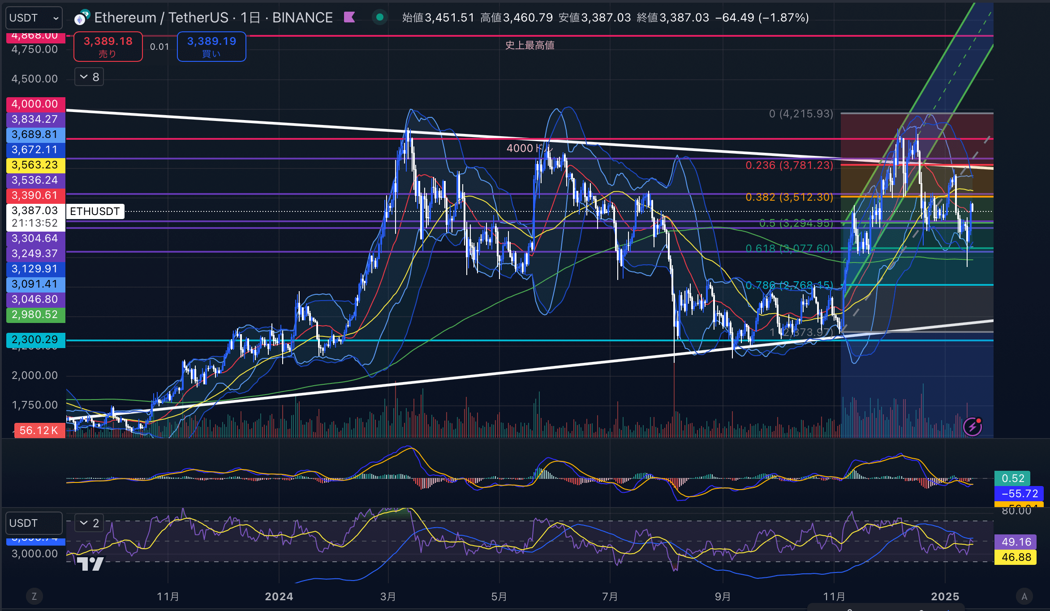Click the TradingView logo icon
Image resolution: width=1050 pixels, height=611 pixels.
(x=90, y=564)
